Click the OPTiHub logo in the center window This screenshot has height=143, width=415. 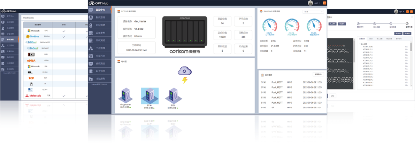pyautogui.click(x=100, y=3)
